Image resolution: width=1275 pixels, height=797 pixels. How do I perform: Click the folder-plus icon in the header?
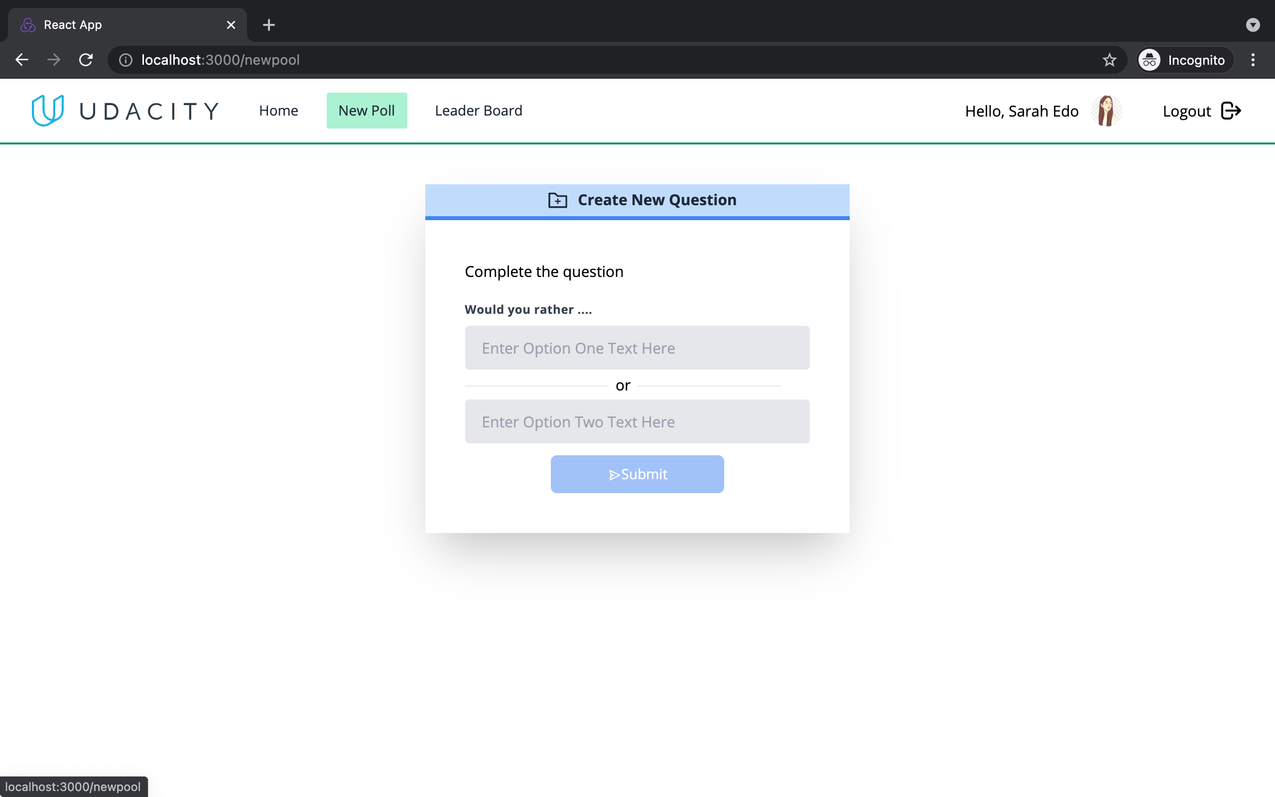click(x=557, y=200)
